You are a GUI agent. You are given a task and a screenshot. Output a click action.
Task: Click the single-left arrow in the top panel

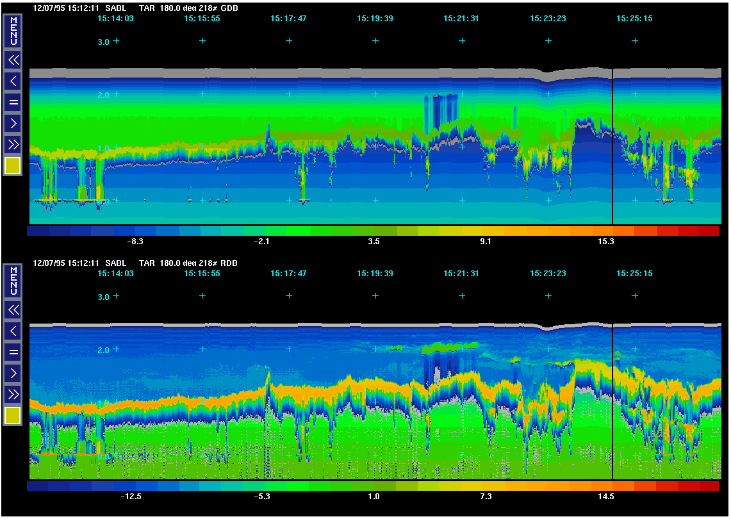pos(13,81)
